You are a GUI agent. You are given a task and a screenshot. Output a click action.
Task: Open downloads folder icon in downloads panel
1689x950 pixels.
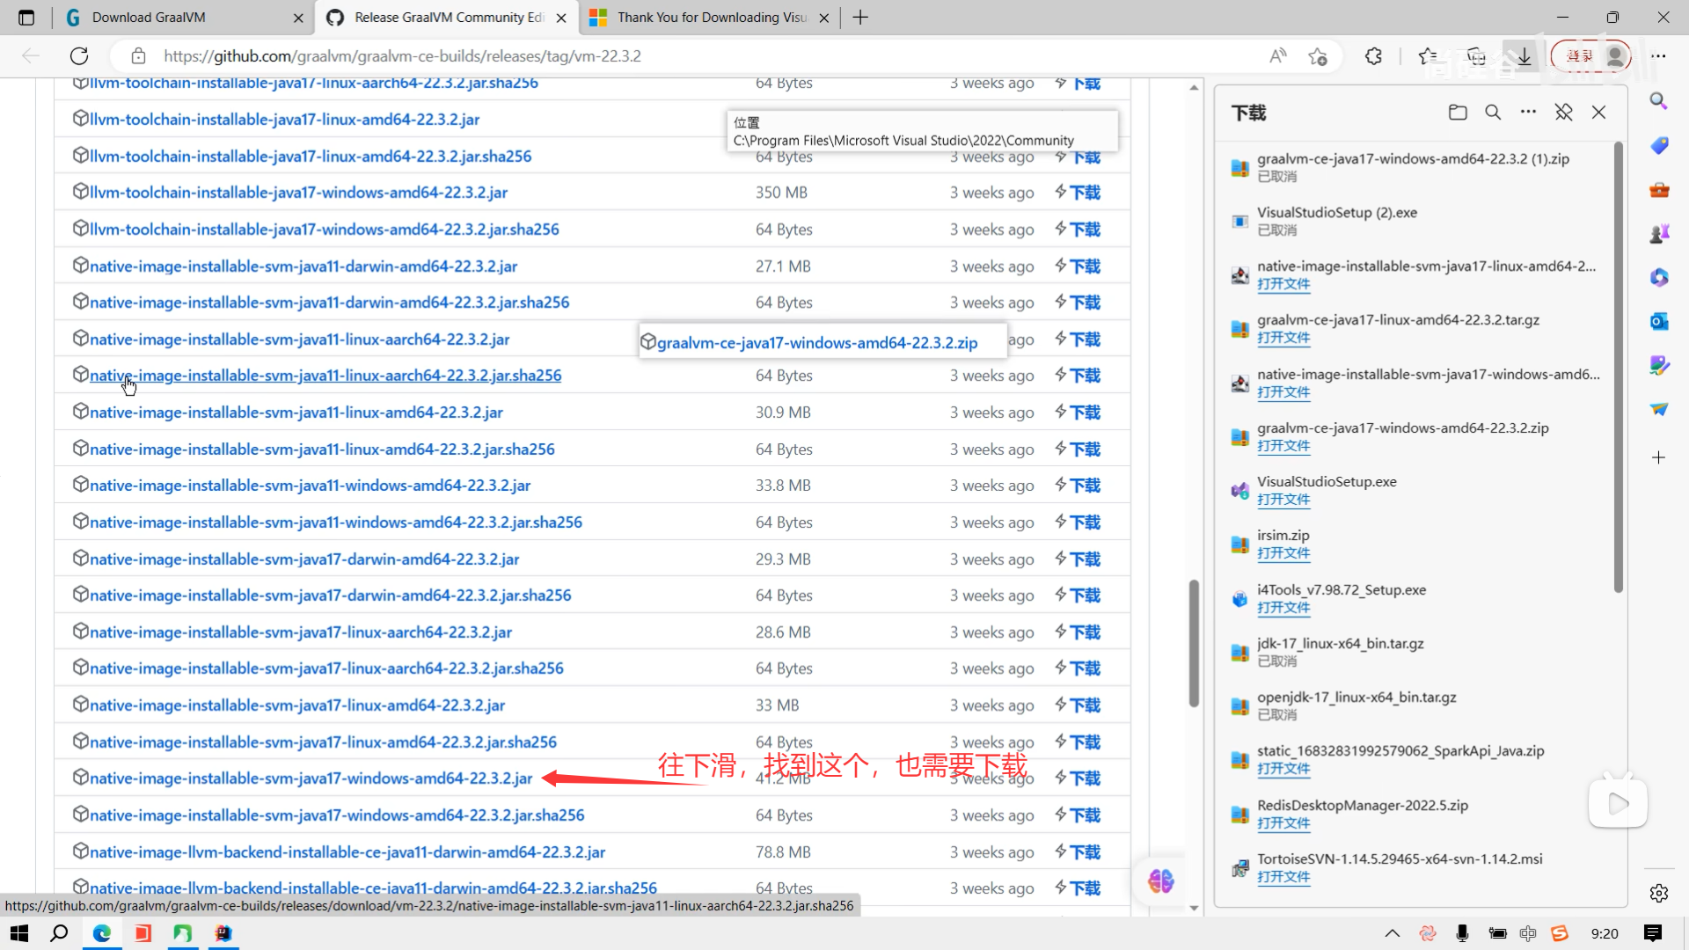point(1458,113)
